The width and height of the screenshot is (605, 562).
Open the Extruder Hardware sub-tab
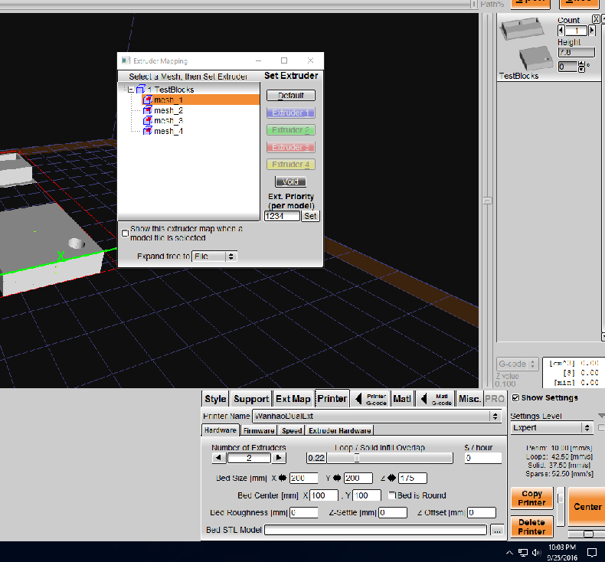[340, 430]
